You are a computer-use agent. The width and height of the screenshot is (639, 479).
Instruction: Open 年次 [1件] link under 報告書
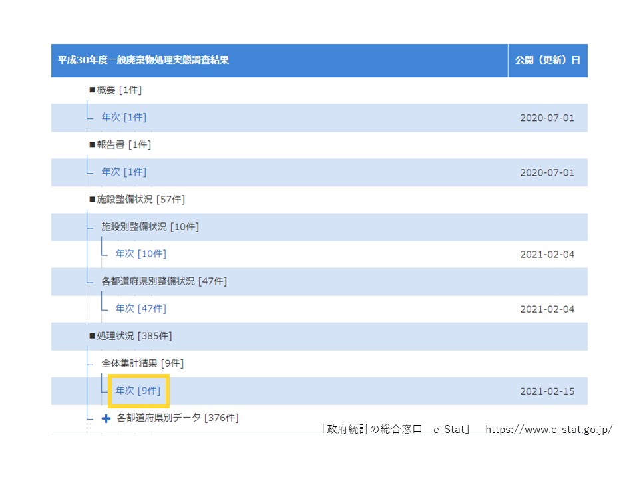[x=124, y=172]
